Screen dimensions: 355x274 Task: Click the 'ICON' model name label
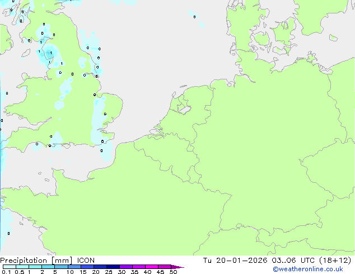[86, 261]
